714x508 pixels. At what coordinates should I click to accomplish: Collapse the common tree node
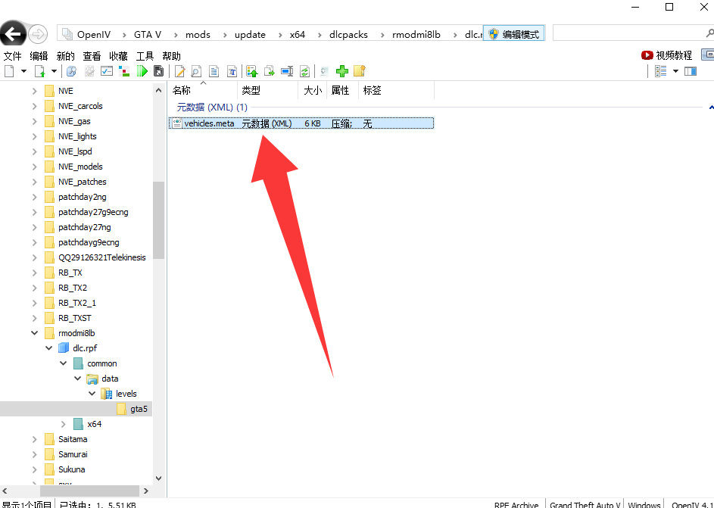(x=64, y=363)
